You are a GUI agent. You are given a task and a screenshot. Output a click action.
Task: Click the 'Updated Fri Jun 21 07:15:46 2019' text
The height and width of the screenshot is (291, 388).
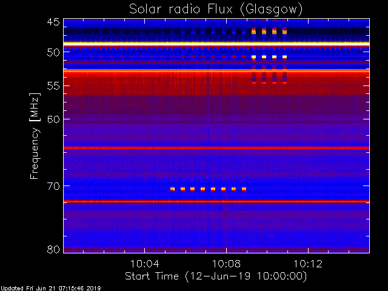[x=50, y=289]
